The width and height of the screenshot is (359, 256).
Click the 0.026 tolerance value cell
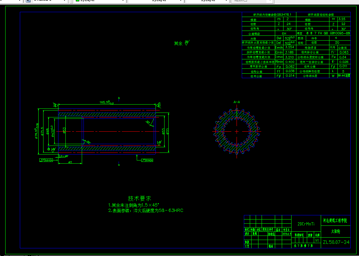(x=344, y=62)
